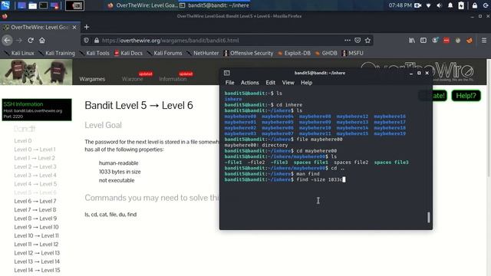Go to Level 14 → Level 15 sidebar link
Viewport: 491px width, 276px height.
pyautogui.click(x=37, y=270)
